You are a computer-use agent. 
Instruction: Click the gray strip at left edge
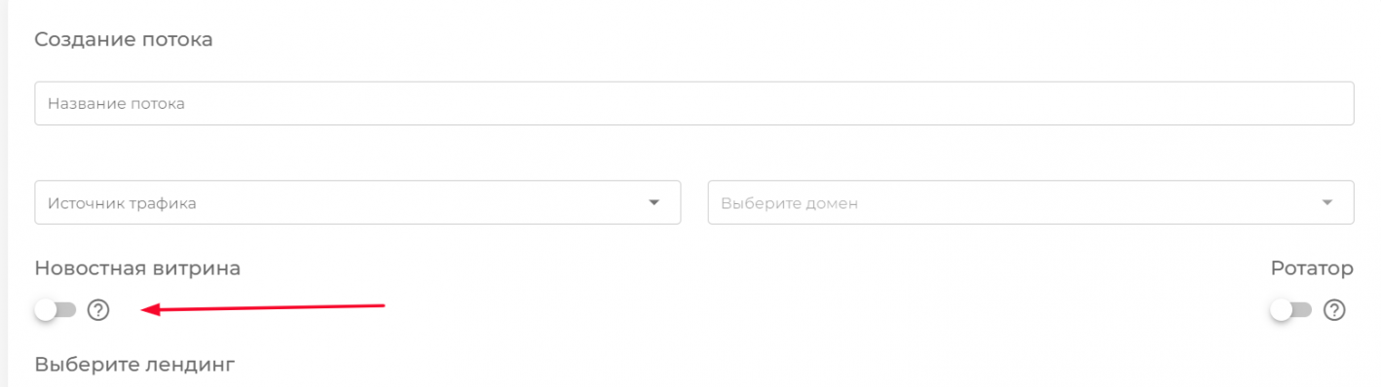coord(4,193)
